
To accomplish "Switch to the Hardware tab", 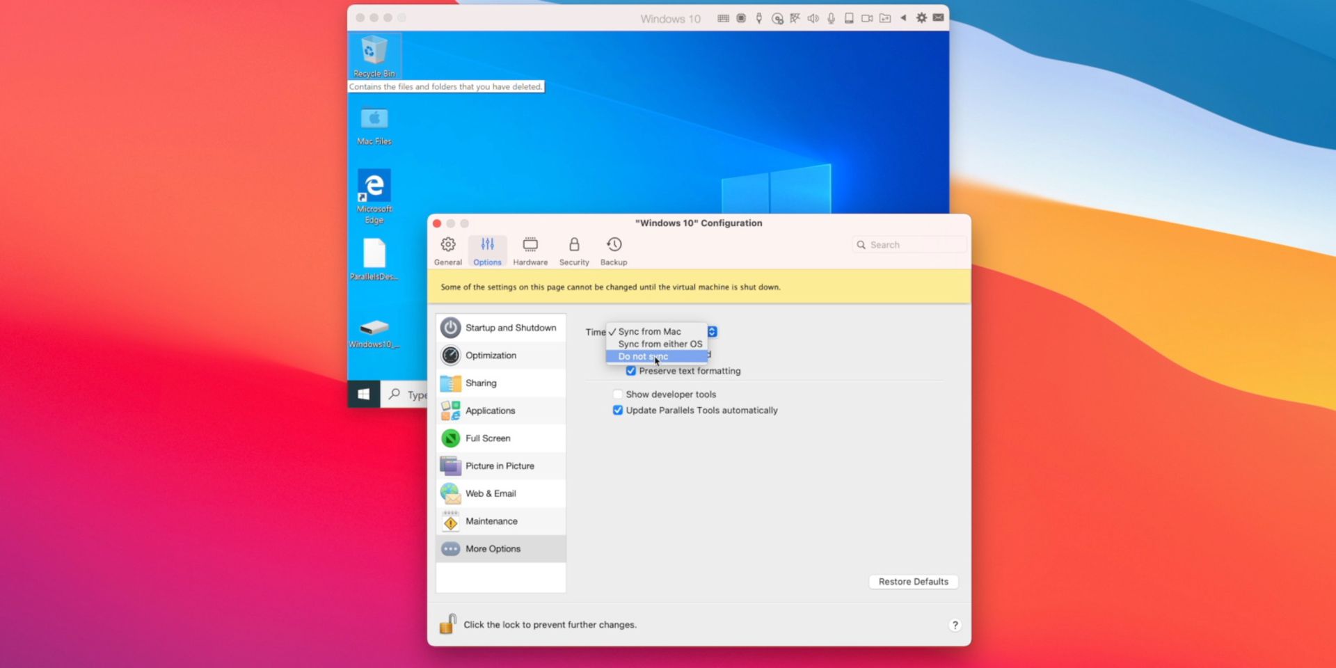I will click(530, 251).
